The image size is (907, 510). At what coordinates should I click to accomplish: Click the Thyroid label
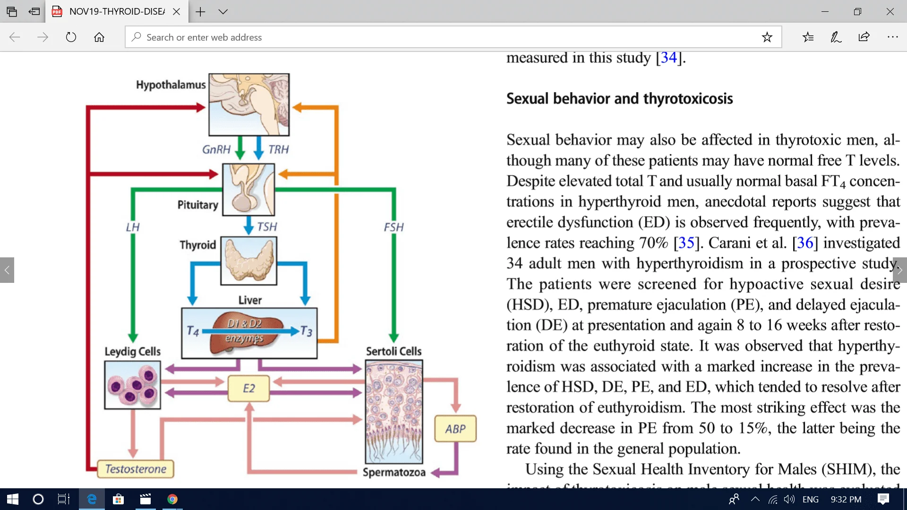[x=197, y=245]
